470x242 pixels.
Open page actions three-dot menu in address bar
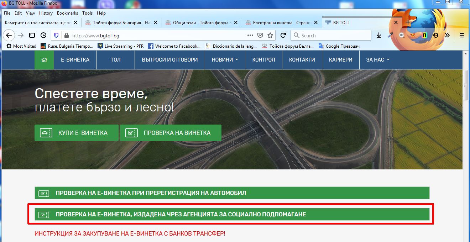250,35
